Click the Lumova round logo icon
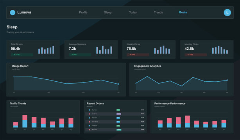240x140 pixels. tap(13, 12)
